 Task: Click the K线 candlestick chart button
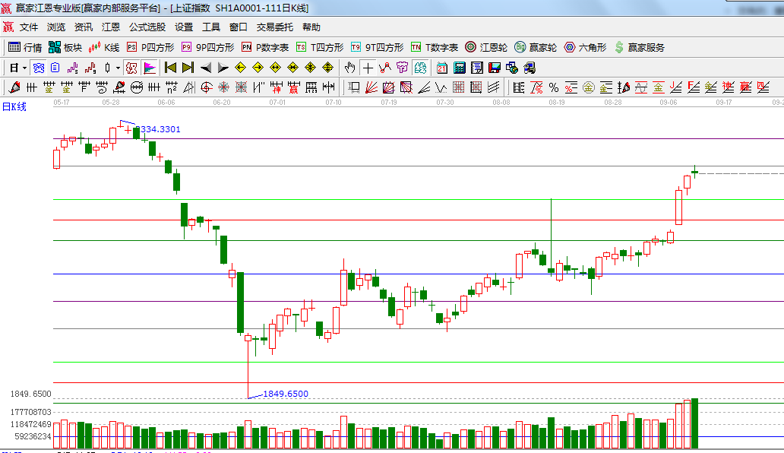point(104,47)
